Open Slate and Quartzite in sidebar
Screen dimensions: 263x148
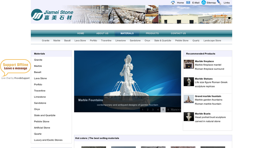45,115
